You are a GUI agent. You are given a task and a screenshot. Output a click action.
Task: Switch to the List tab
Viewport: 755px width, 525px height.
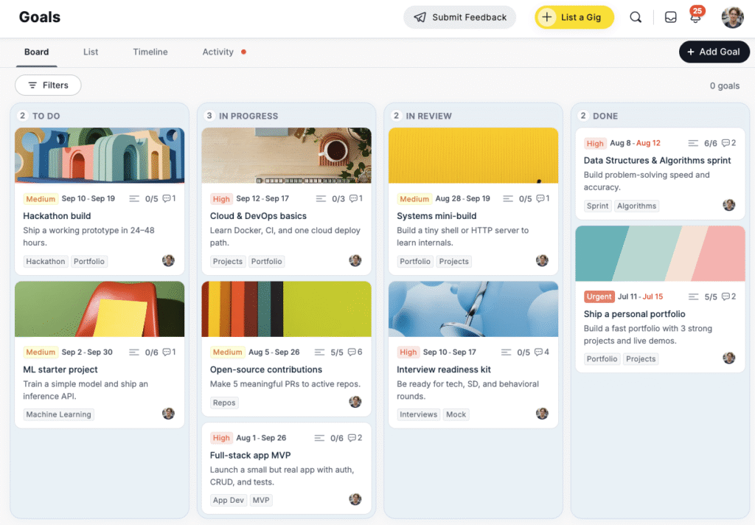click(x=91, y=52)
